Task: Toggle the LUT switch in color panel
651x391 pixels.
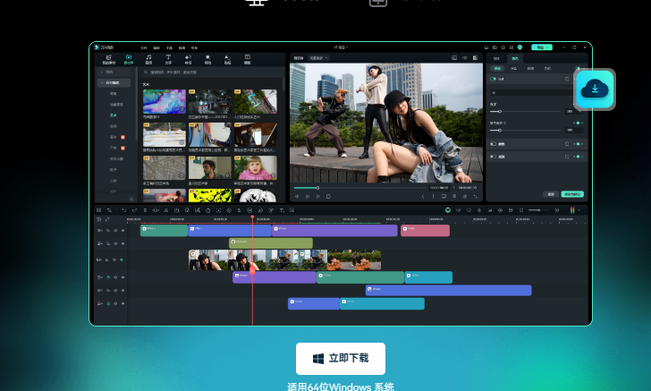Action: pyautogui.click(x=494, y=79)
